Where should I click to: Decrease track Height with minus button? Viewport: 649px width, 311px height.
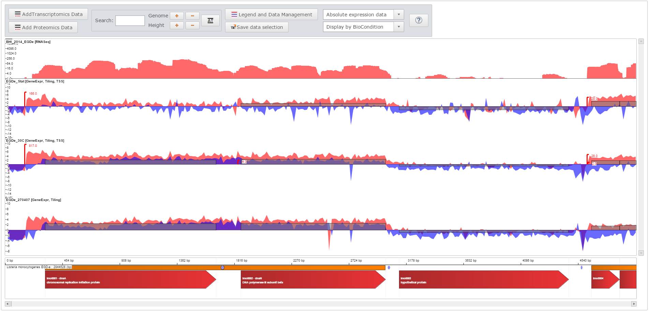[x=192, y=26]
